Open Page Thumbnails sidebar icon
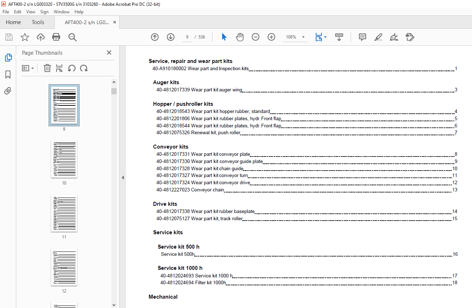Screen dimensions: 472x308 point(8,58)
